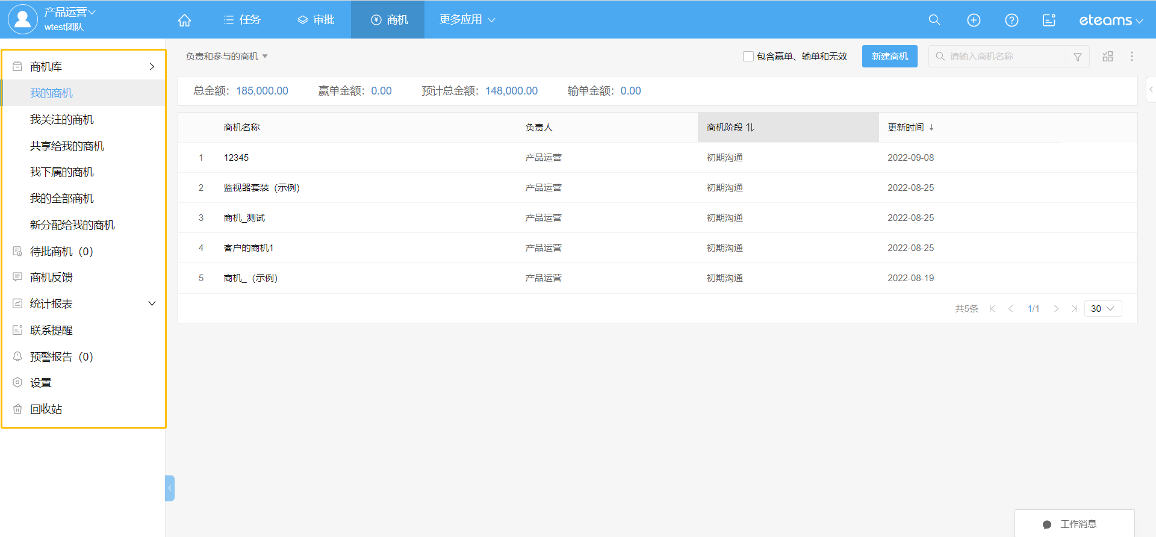Click the home icon in top navigation

[184, 20]
